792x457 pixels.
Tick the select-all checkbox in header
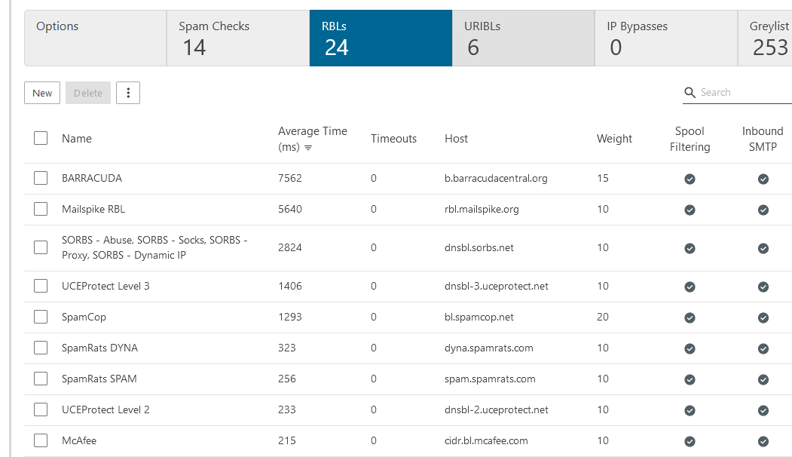[41, 138]
